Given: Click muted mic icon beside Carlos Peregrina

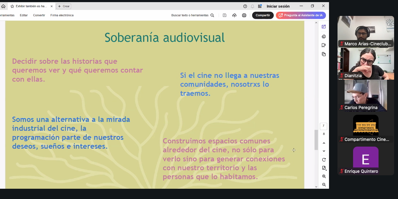Looking at the screenshot, I should (x=342, y=108).
